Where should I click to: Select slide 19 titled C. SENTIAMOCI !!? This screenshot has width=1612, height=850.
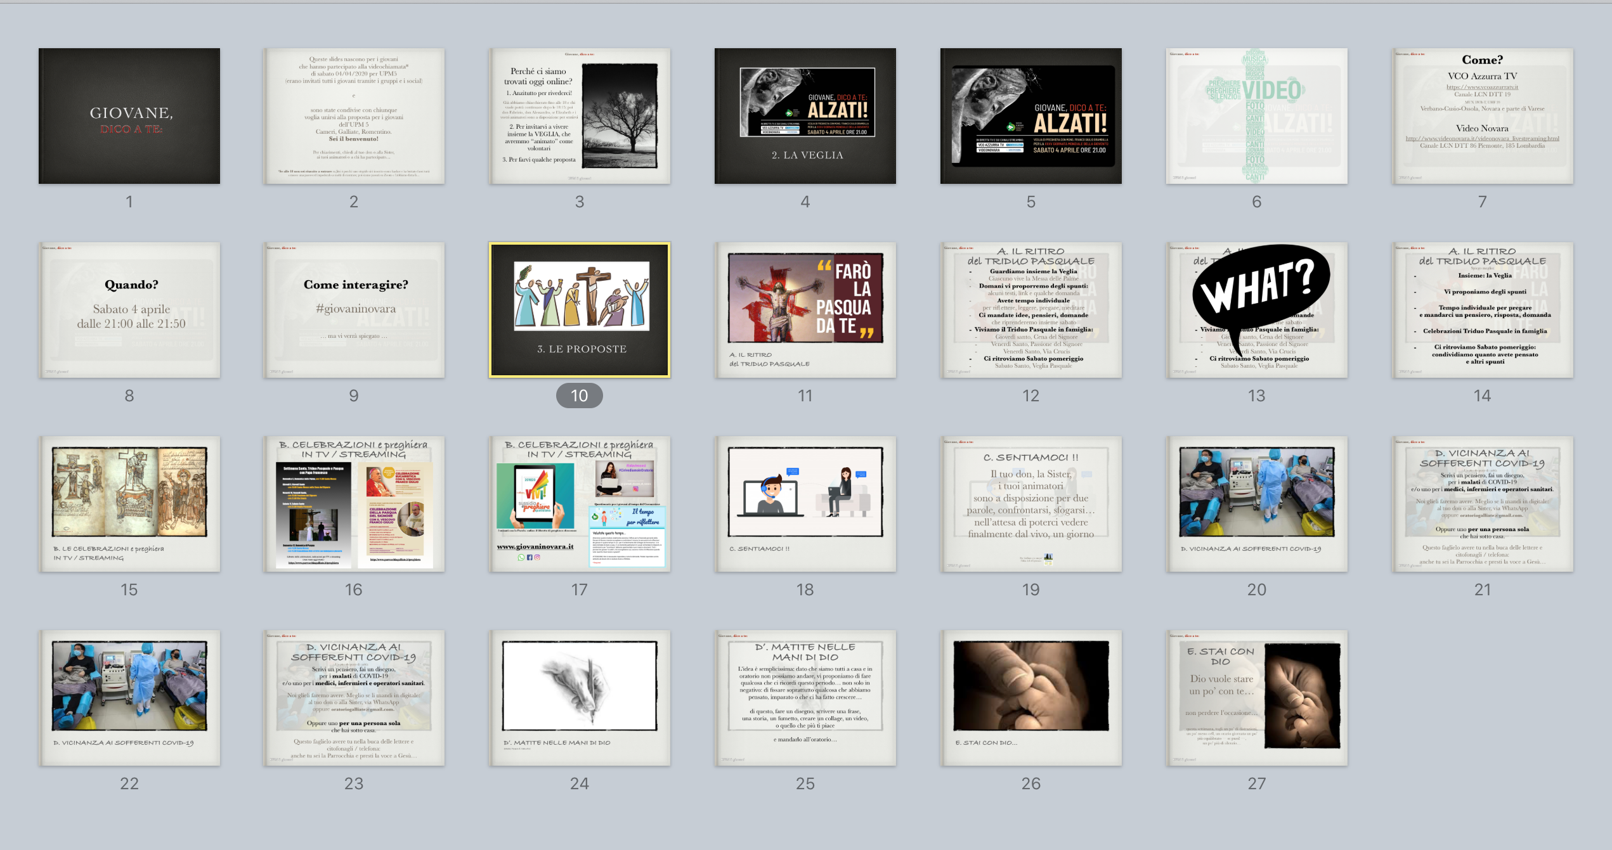point(1031,504)
